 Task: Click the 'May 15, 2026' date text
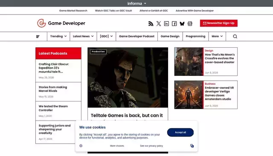(46, 97)
